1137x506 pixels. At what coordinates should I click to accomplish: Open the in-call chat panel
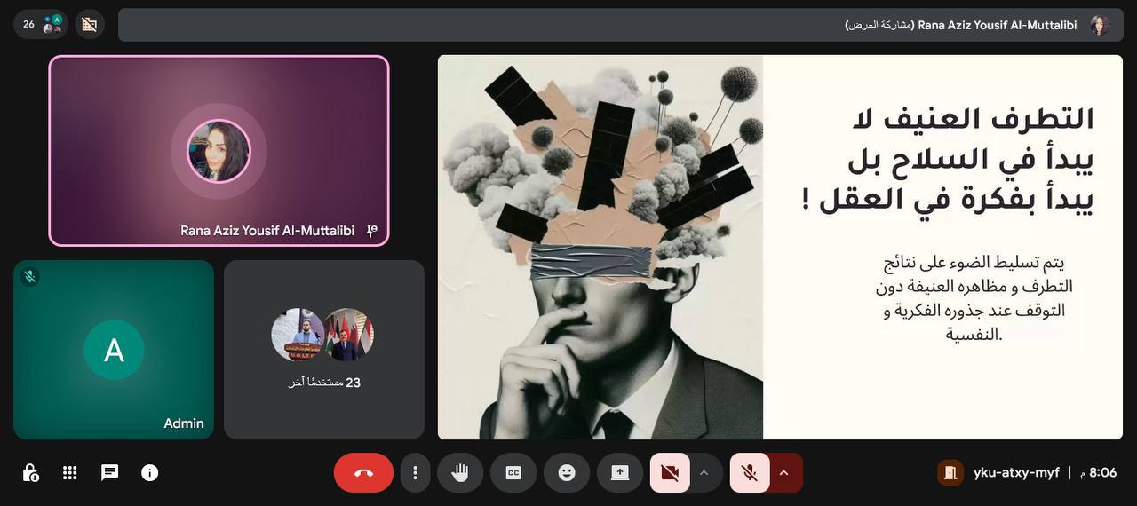coord(110,472)
